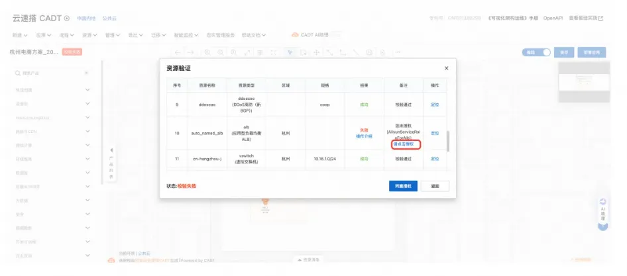This screenshot has height=276, width=627.
Task: Open the 新建 menu
Action: pyautogui.click(x=20, y=35)
